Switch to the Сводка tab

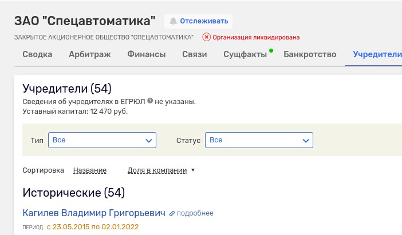(x=37, y=55)
